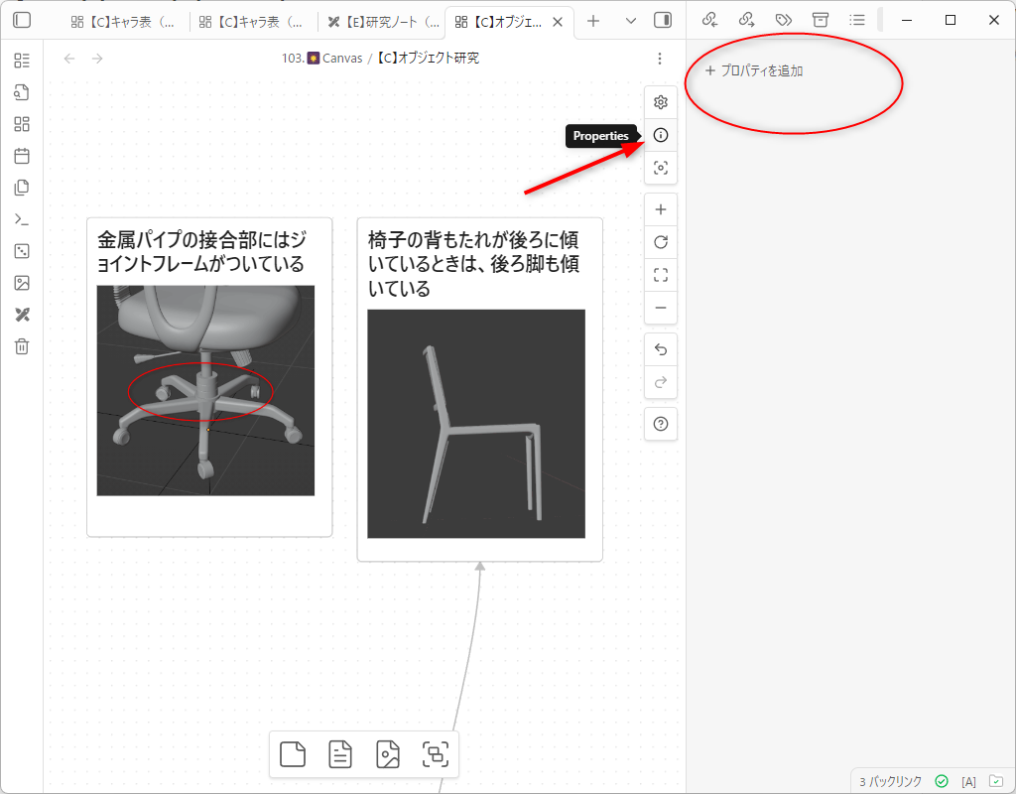1016x794 pixels.
Task: Add a blank card to canvas
Action: tap(293, 755)
